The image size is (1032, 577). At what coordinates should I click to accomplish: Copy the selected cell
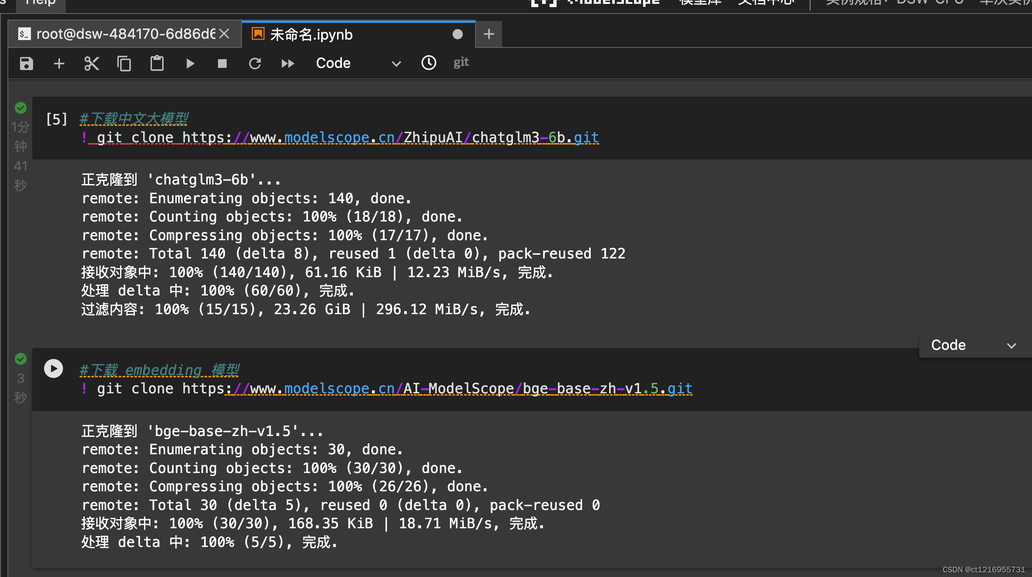click(x=124, y=63)
